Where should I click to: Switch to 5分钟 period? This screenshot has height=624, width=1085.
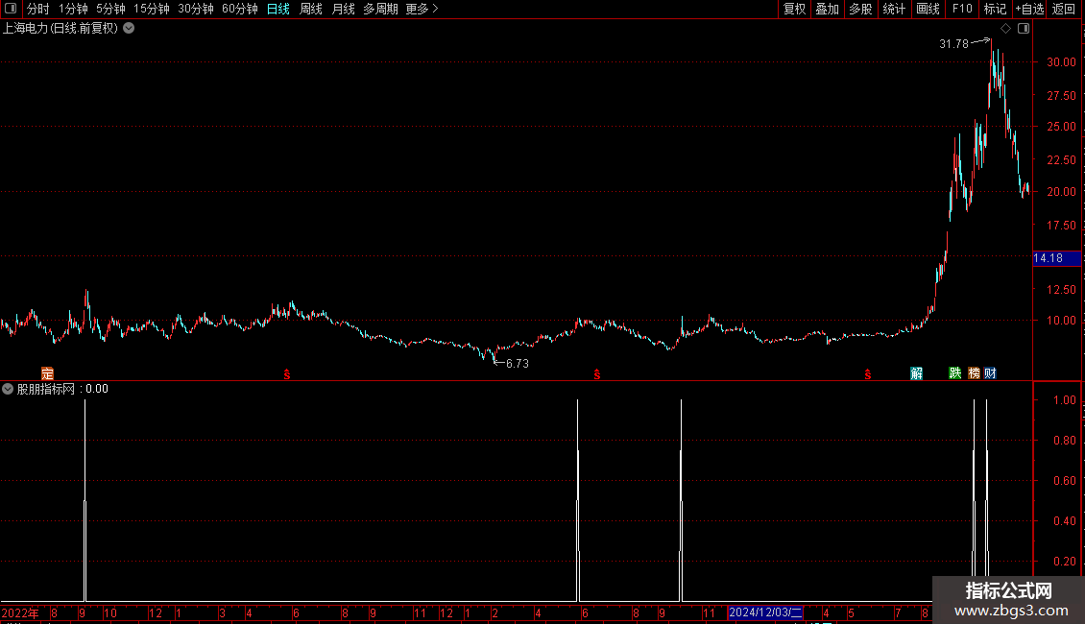(x=110, y=9)
